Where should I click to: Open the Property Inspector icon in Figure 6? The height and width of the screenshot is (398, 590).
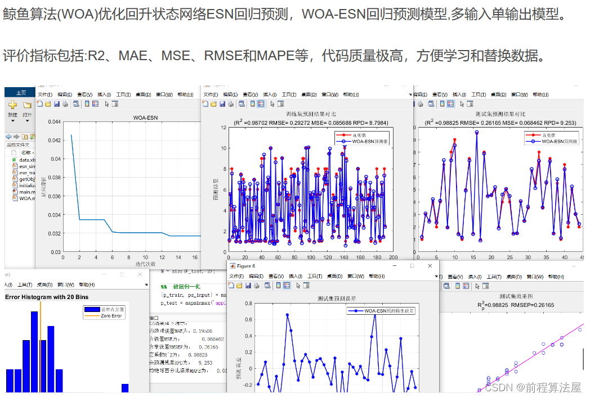tap(306, 286)
